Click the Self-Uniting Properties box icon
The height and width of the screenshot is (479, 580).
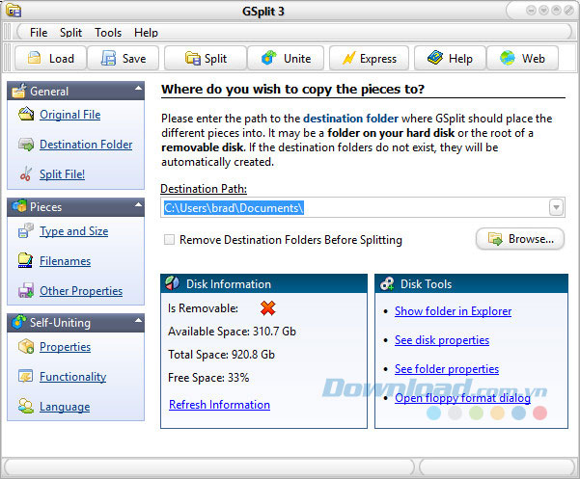pos(26,346)
